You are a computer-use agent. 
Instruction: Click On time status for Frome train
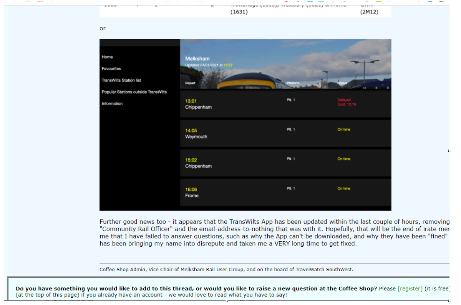344,188
